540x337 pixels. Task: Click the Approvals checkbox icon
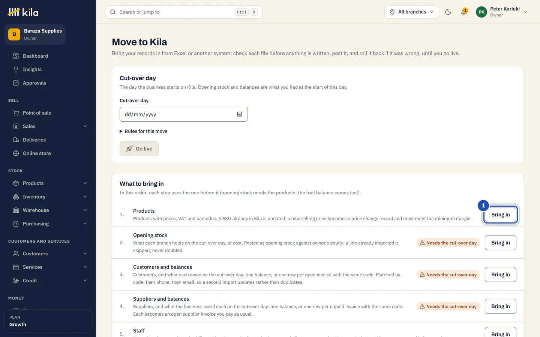[16, 83]
